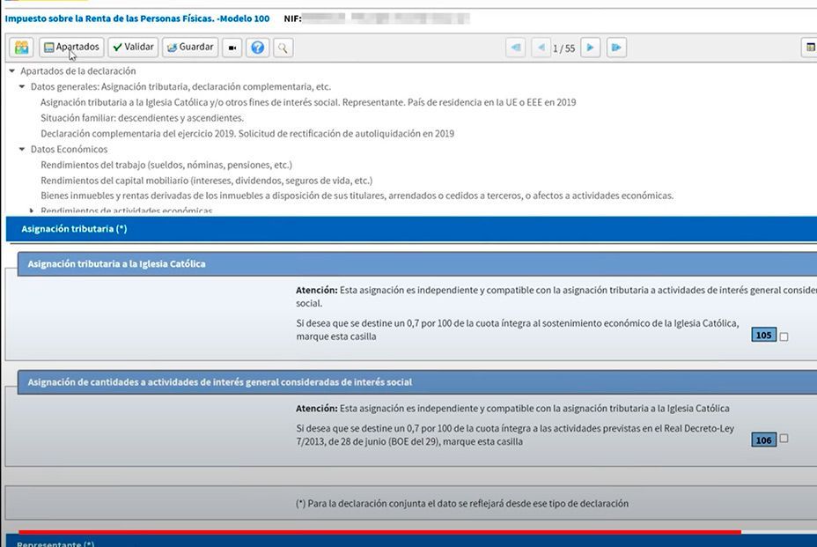Click the Validar button
817x547 pixels.
(x=132, y=46)
